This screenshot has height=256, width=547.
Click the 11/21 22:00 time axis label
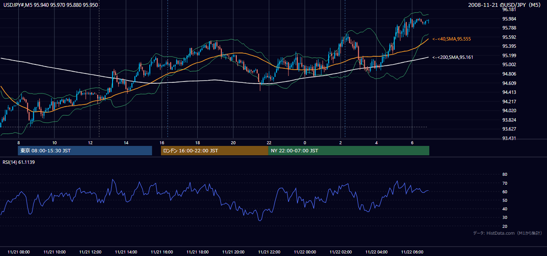[269, 252]
